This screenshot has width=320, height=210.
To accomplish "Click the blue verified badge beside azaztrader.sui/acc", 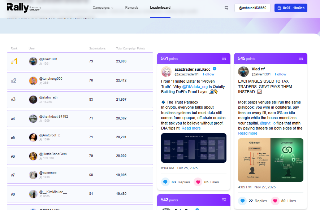I will point(215,69).
